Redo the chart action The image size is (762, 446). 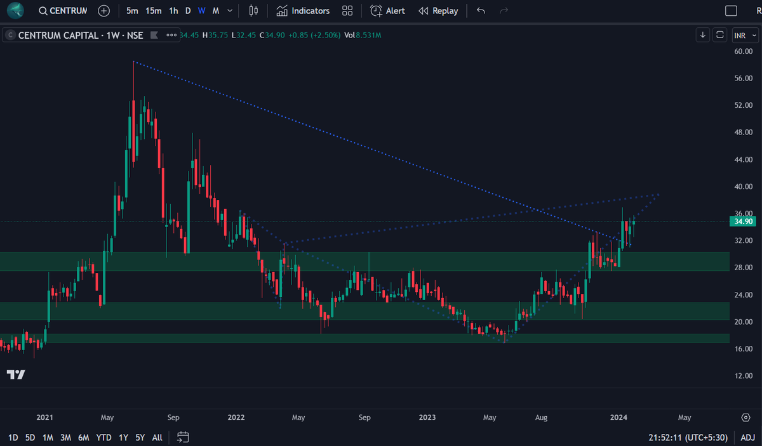click(x=504, y=11)
